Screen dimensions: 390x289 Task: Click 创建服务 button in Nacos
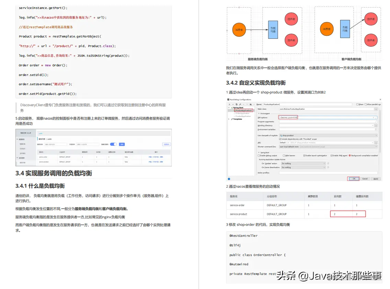[166, 144]
